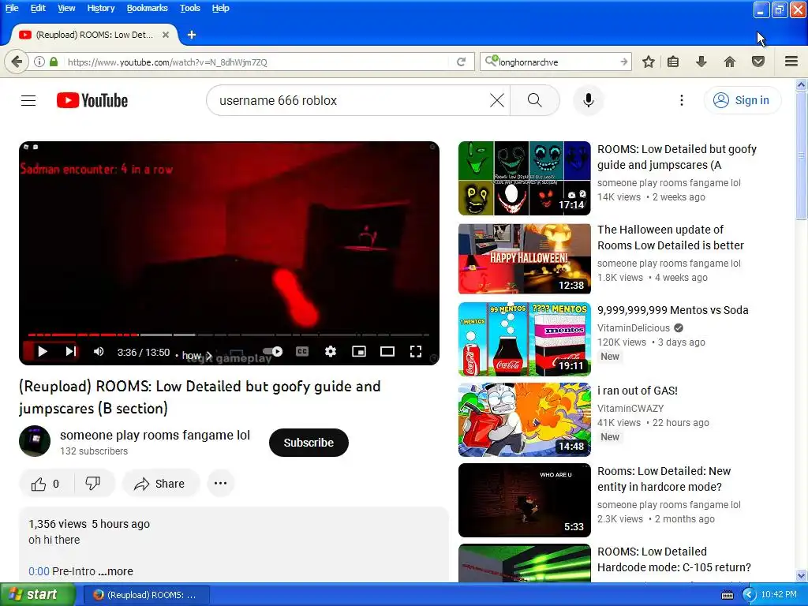
Task: Click YouTube search magnifier button
Action: pyautogui.click(x=535, y=100)
